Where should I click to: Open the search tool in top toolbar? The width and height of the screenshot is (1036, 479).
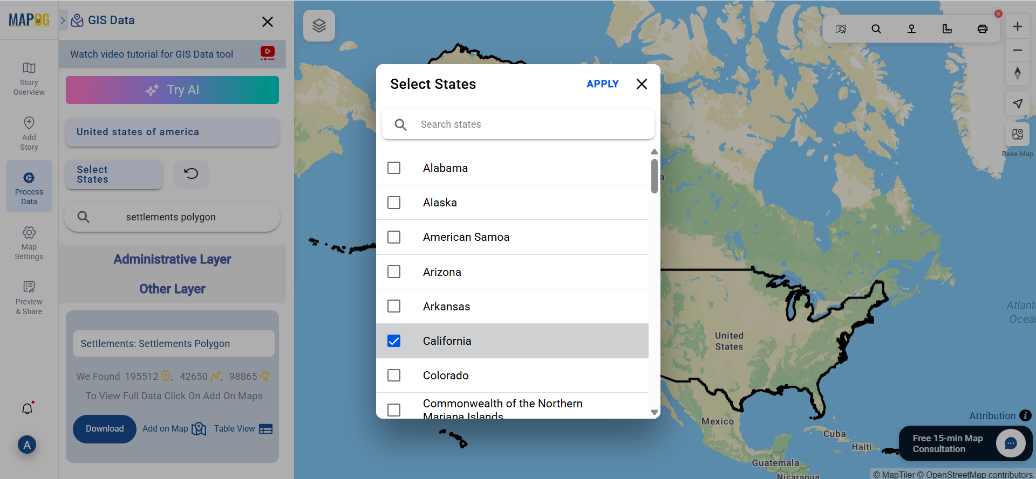(876, 29)
